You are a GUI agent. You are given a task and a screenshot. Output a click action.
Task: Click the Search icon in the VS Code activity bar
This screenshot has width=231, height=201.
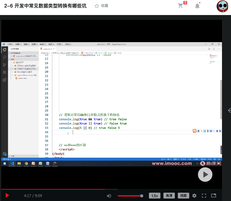5,57
